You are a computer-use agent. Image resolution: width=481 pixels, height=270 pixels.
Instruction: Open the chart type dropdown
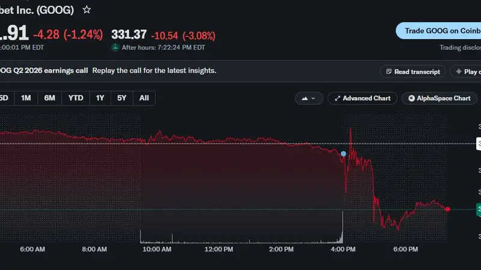pos(308,98)
